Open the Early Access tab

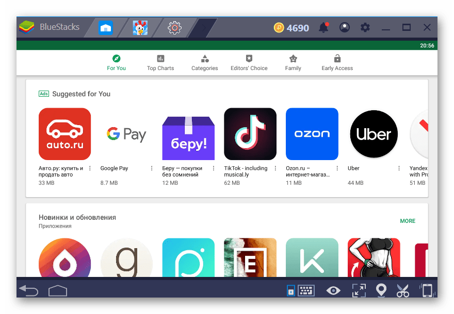[337, 63]
